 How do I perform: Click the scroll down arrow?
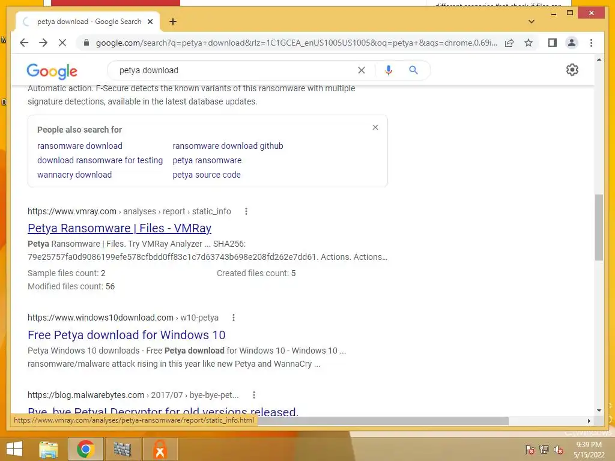coord(599,411)
